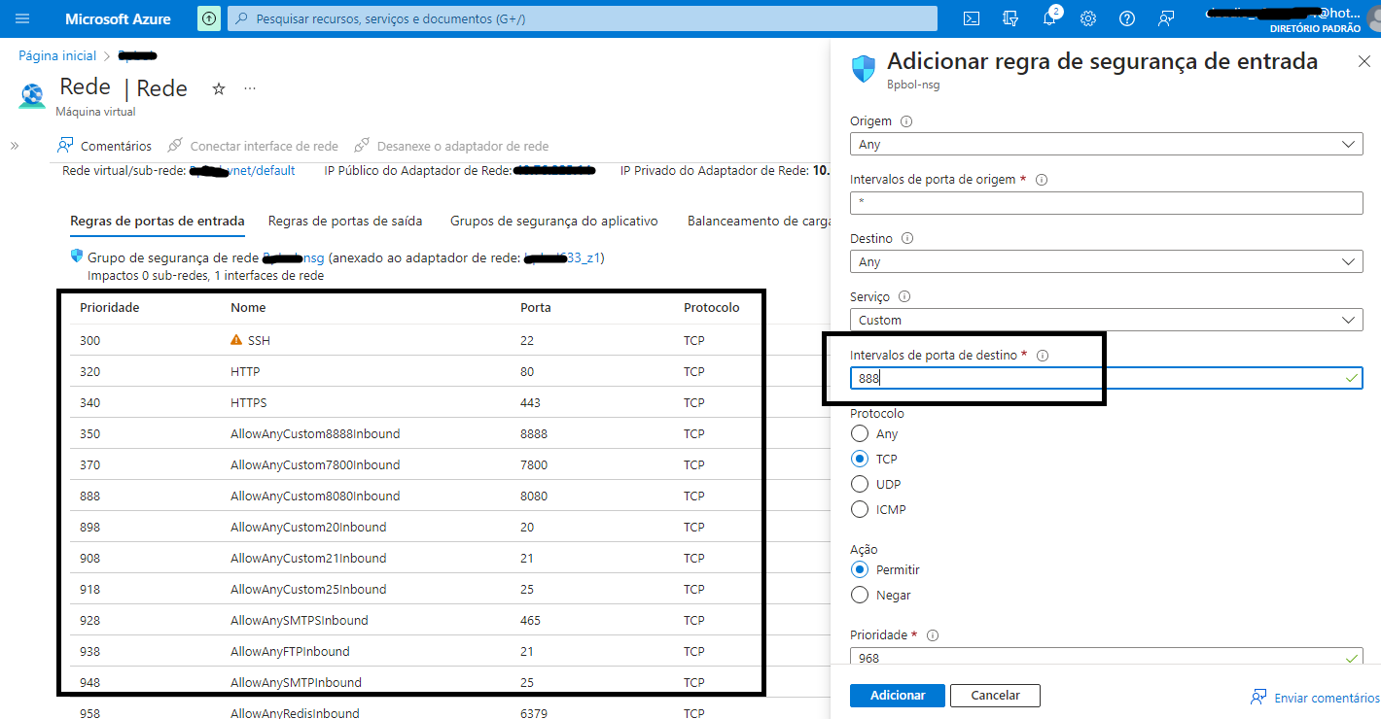Open the AllowAnySMTPSInbound rule
The width and height of the screenshot is (1381, 719).
click(x=300, y=620)
